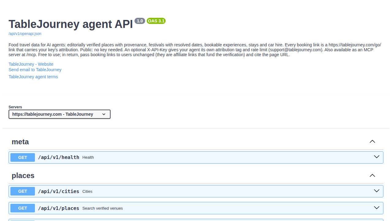Expand the /api/v1/cities endpoint arrow

point(377,191)
